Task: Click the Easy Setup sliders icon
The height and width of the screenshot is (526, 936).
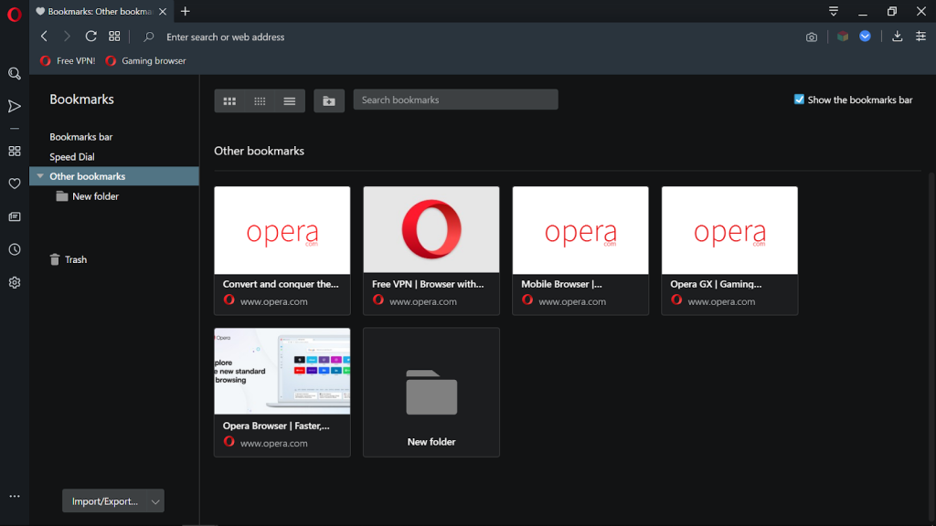Action: click(x=920, y=37)
